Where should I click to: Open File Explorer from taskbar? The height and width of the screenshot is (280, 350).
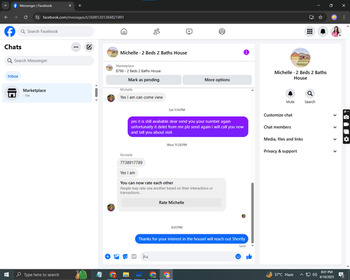[x=126, y=274]
